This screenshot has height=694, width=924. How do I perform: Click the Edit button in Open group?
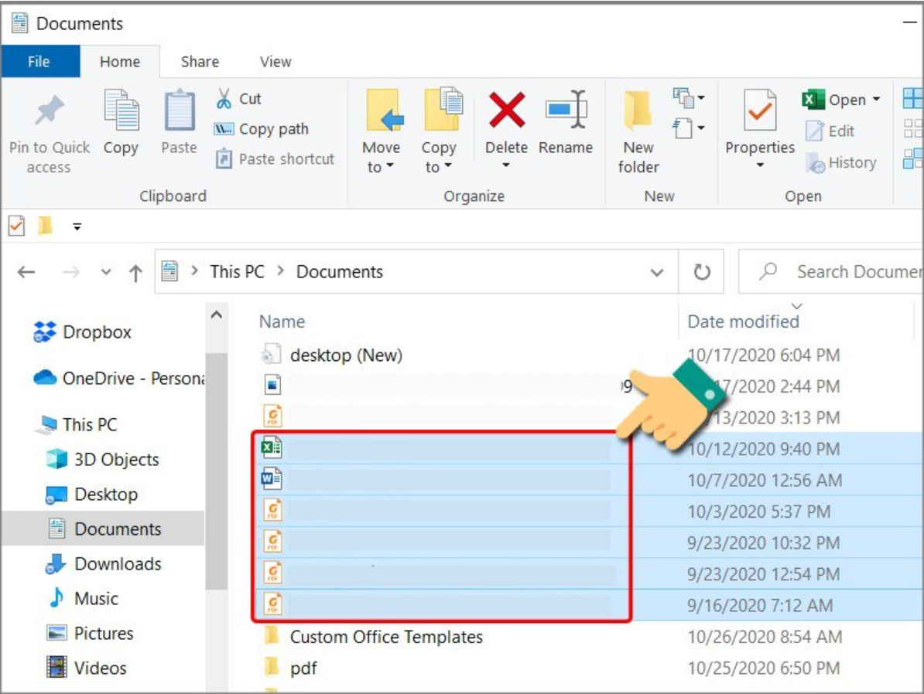[x=830, y=131]
